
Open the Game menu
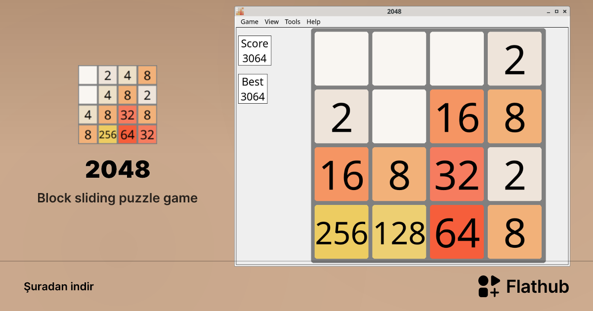point(249,22)
